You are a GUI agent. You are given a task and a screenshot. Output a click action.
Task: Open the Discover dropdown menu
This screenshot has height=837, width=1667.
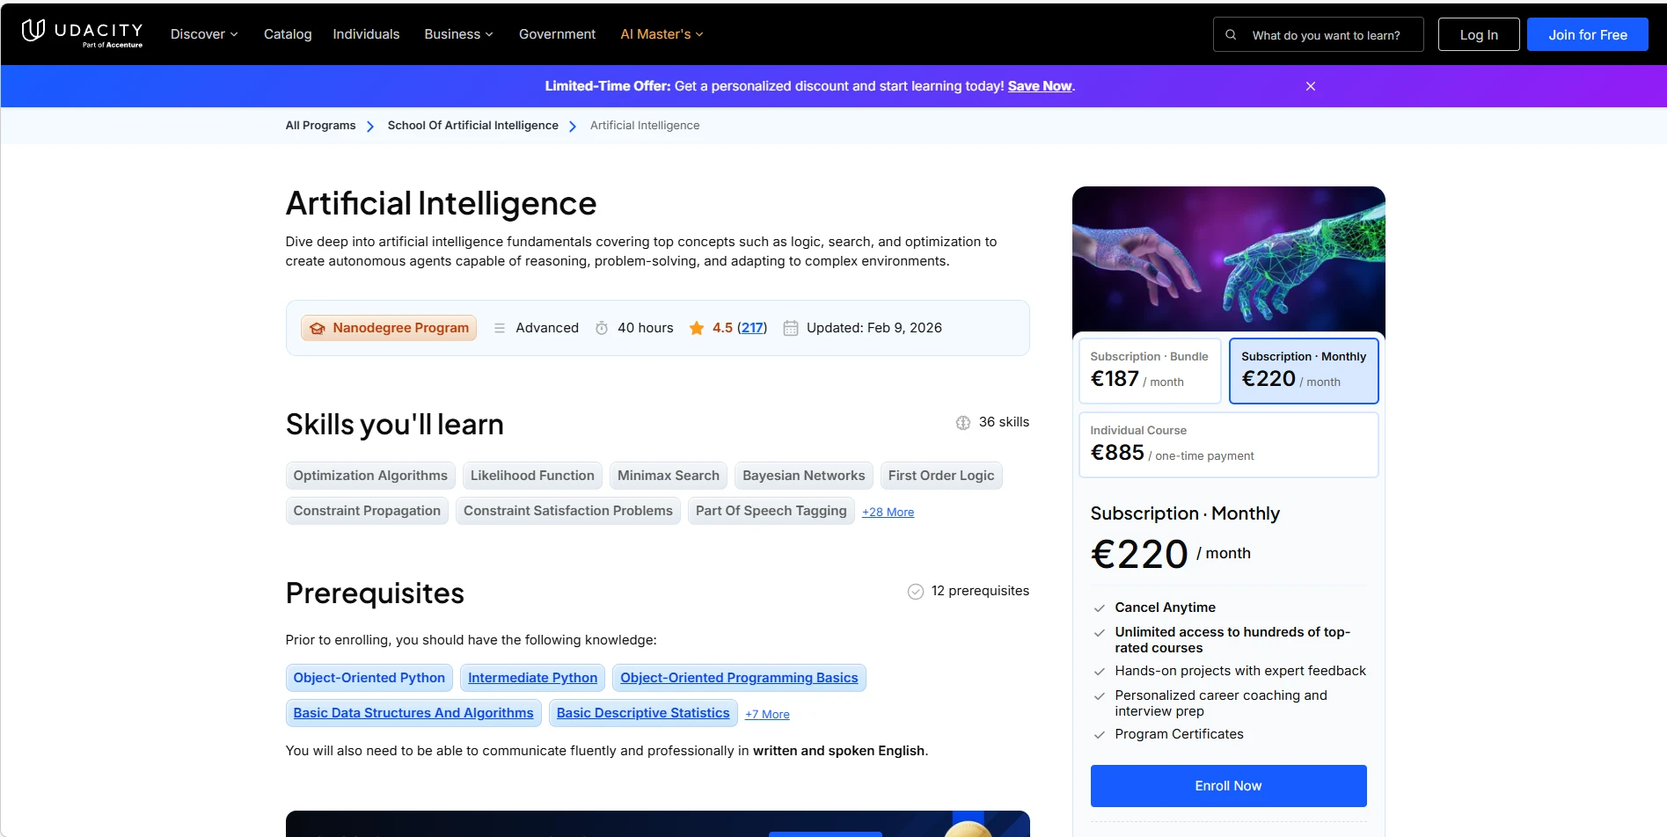tap(203, 34)
